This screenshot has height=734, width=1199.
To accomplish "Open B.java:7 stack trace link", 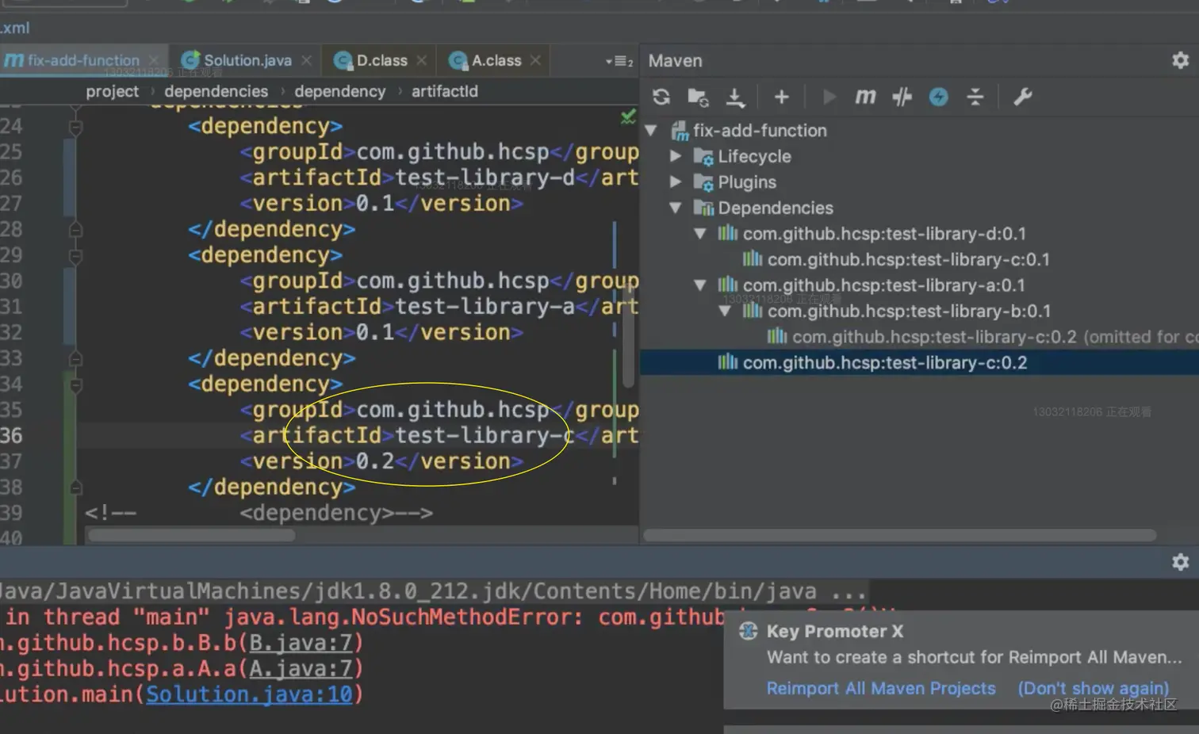I will click(x=301, y=642).
